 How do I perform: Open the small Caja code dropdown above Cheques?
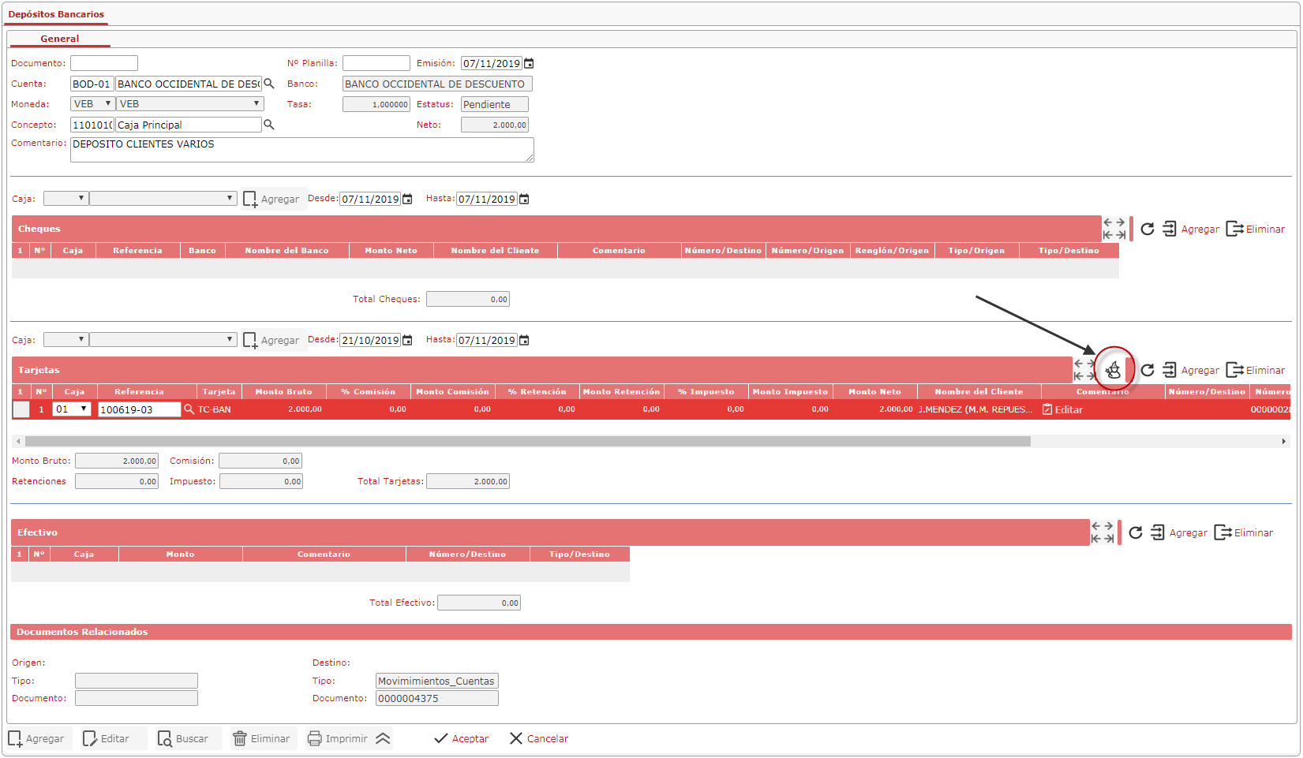(66, 199)
